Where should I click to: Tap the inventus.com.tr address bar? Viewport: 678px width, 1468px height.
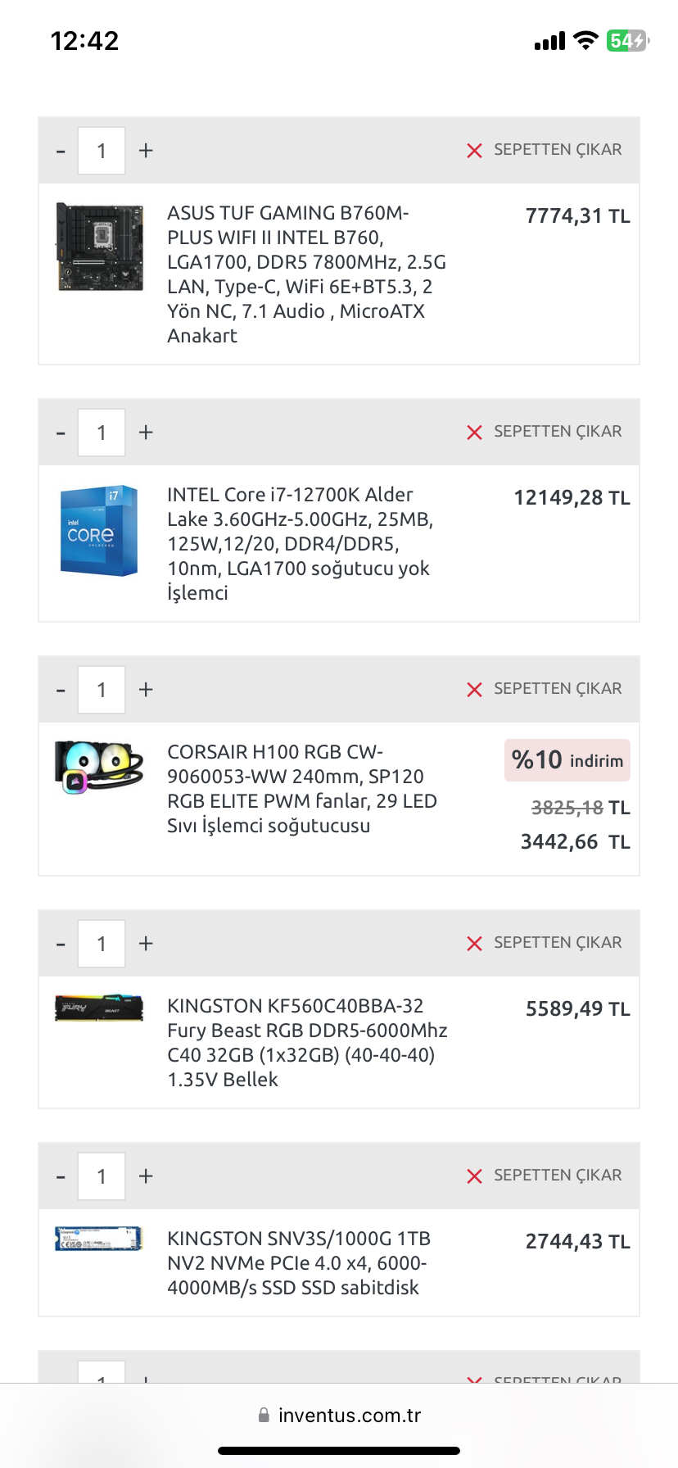(x=339, y=1416)
